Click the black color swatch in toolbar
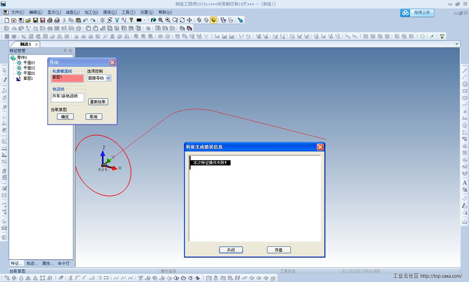469x282 pixels. tap(139, 20)
